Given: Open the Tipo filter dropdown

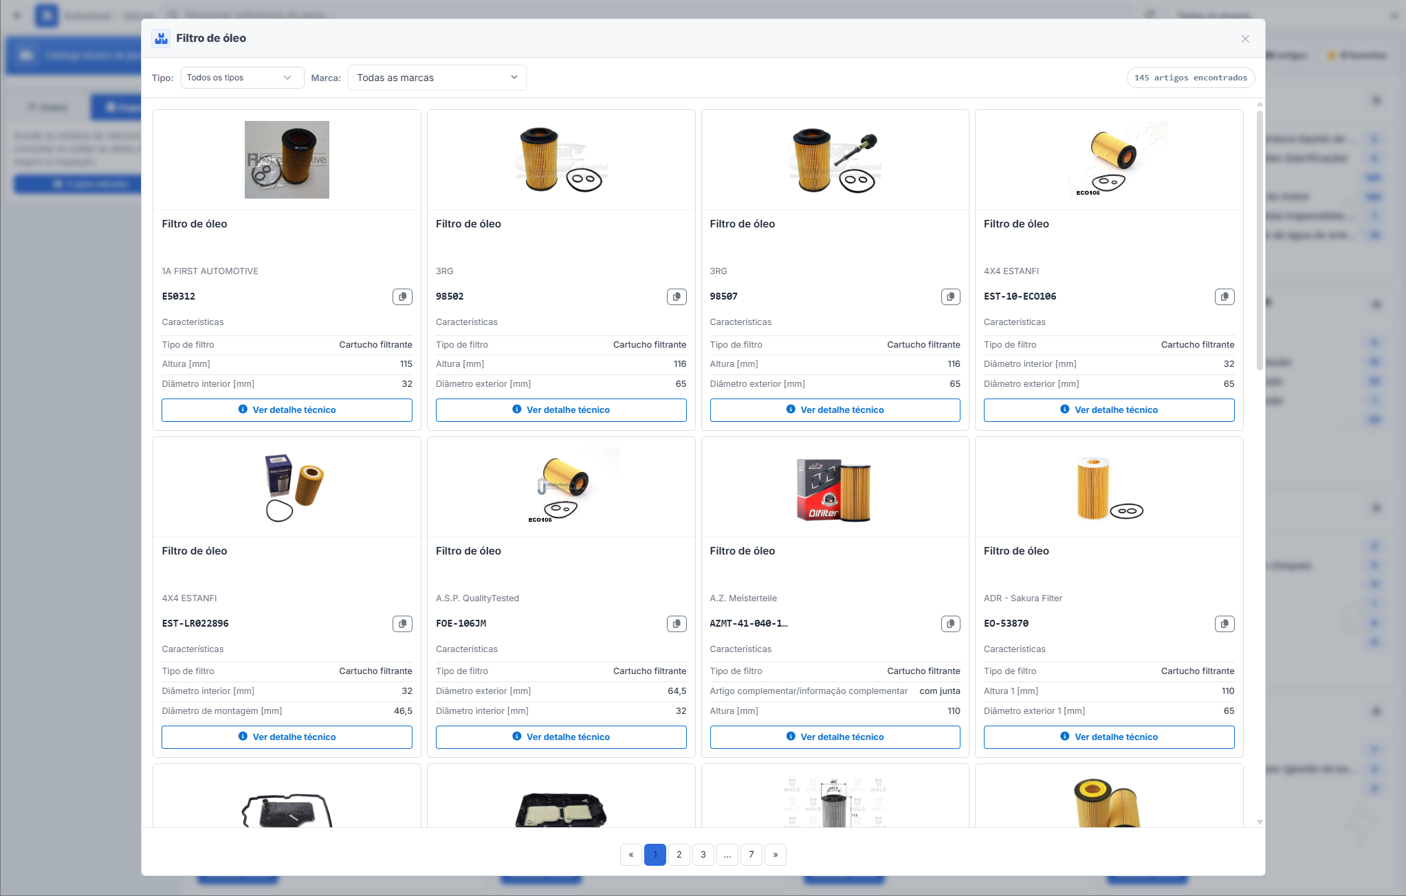Looking at the screenshot, I should 242,78.
